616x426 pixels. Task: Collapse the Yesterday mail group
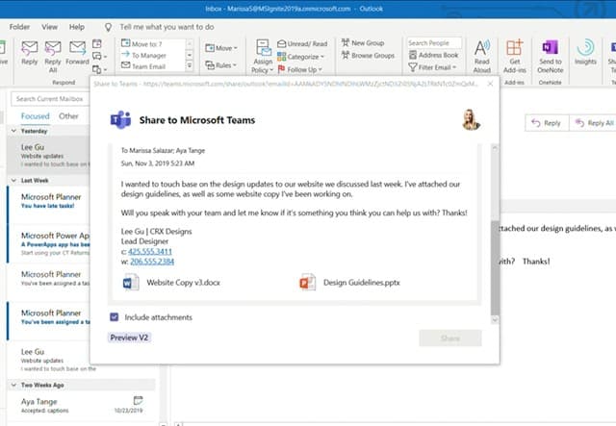(14, 131)
